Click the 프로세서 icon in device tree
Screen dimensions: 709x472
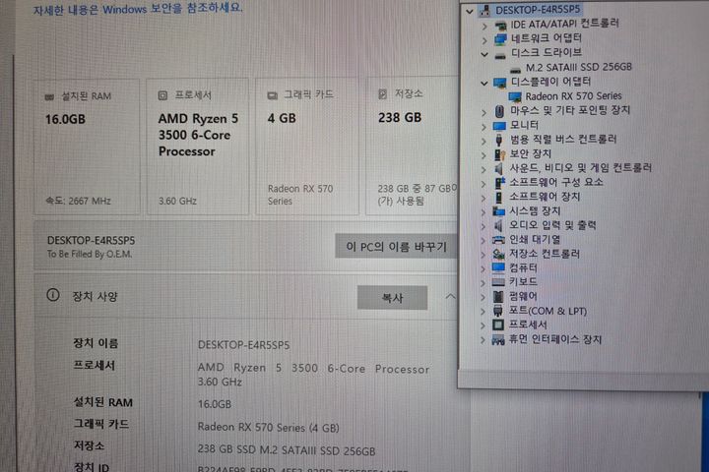(x=498, y=325)
